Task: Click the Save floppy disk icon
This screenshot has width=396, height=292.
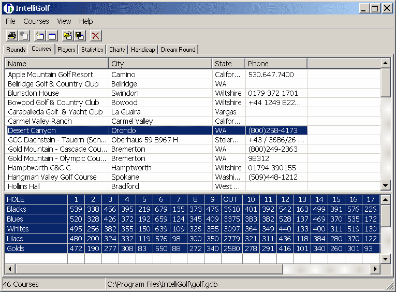Action: click(80, 36)
